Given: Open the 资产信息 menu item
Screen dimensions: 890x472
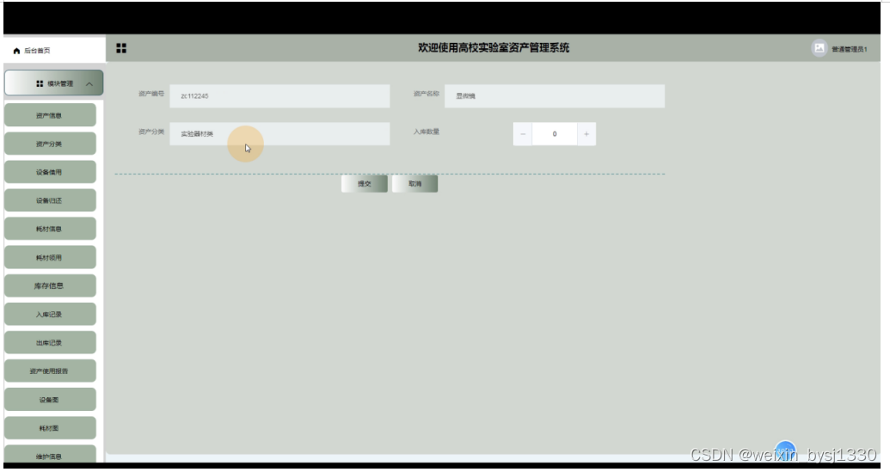Looking at the screenshot, I should point(50,115).
